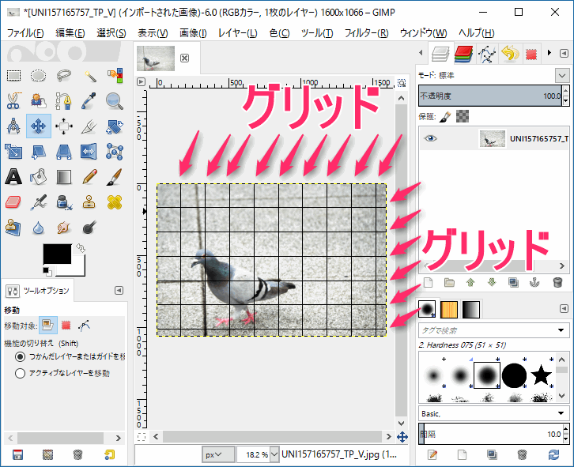Viewport: 574px width, 467px height.
Task: Select the Ink tool
Action: [x=64, y=202]
